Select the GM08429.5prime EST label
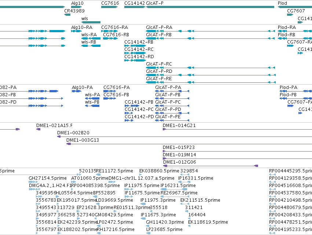This screenshot has height=235, width=312. [x=114, y=215]
